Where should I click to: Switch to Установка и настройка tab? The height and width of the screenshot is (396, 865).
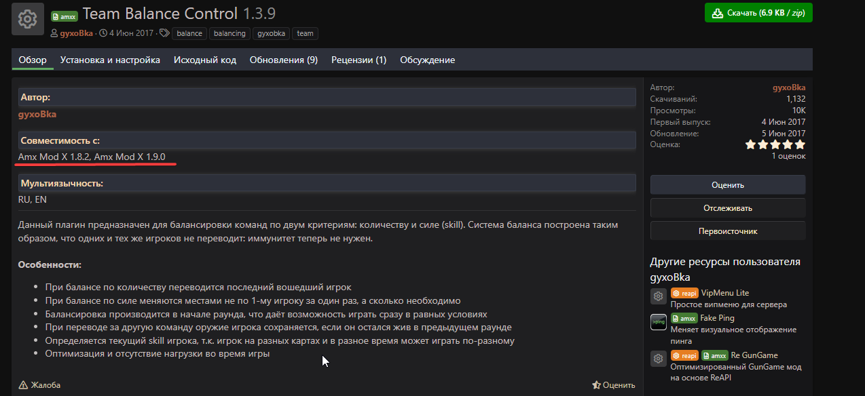tap(110, 60)
